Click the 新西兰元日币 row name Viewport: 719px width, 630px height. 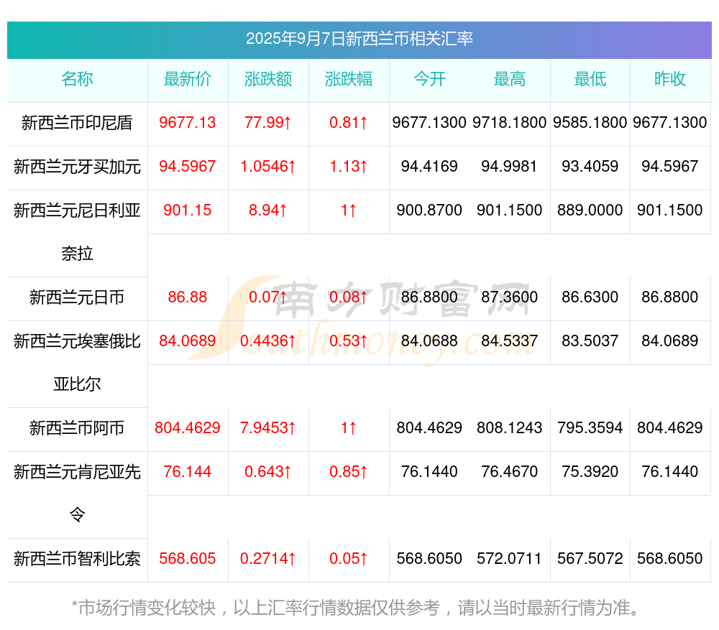(x=77, y=298)
